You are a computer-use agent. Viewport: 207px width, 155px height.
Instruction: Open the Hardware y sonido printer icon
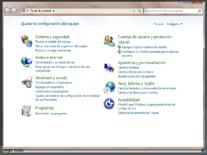tap(27, 82)
